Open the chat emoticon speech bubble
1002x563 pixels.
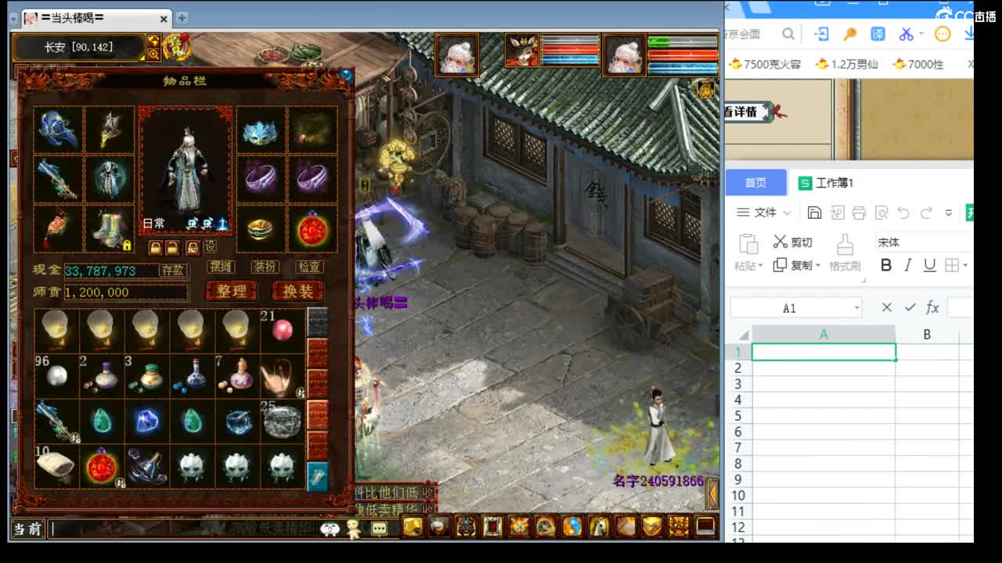pos(380,529)
